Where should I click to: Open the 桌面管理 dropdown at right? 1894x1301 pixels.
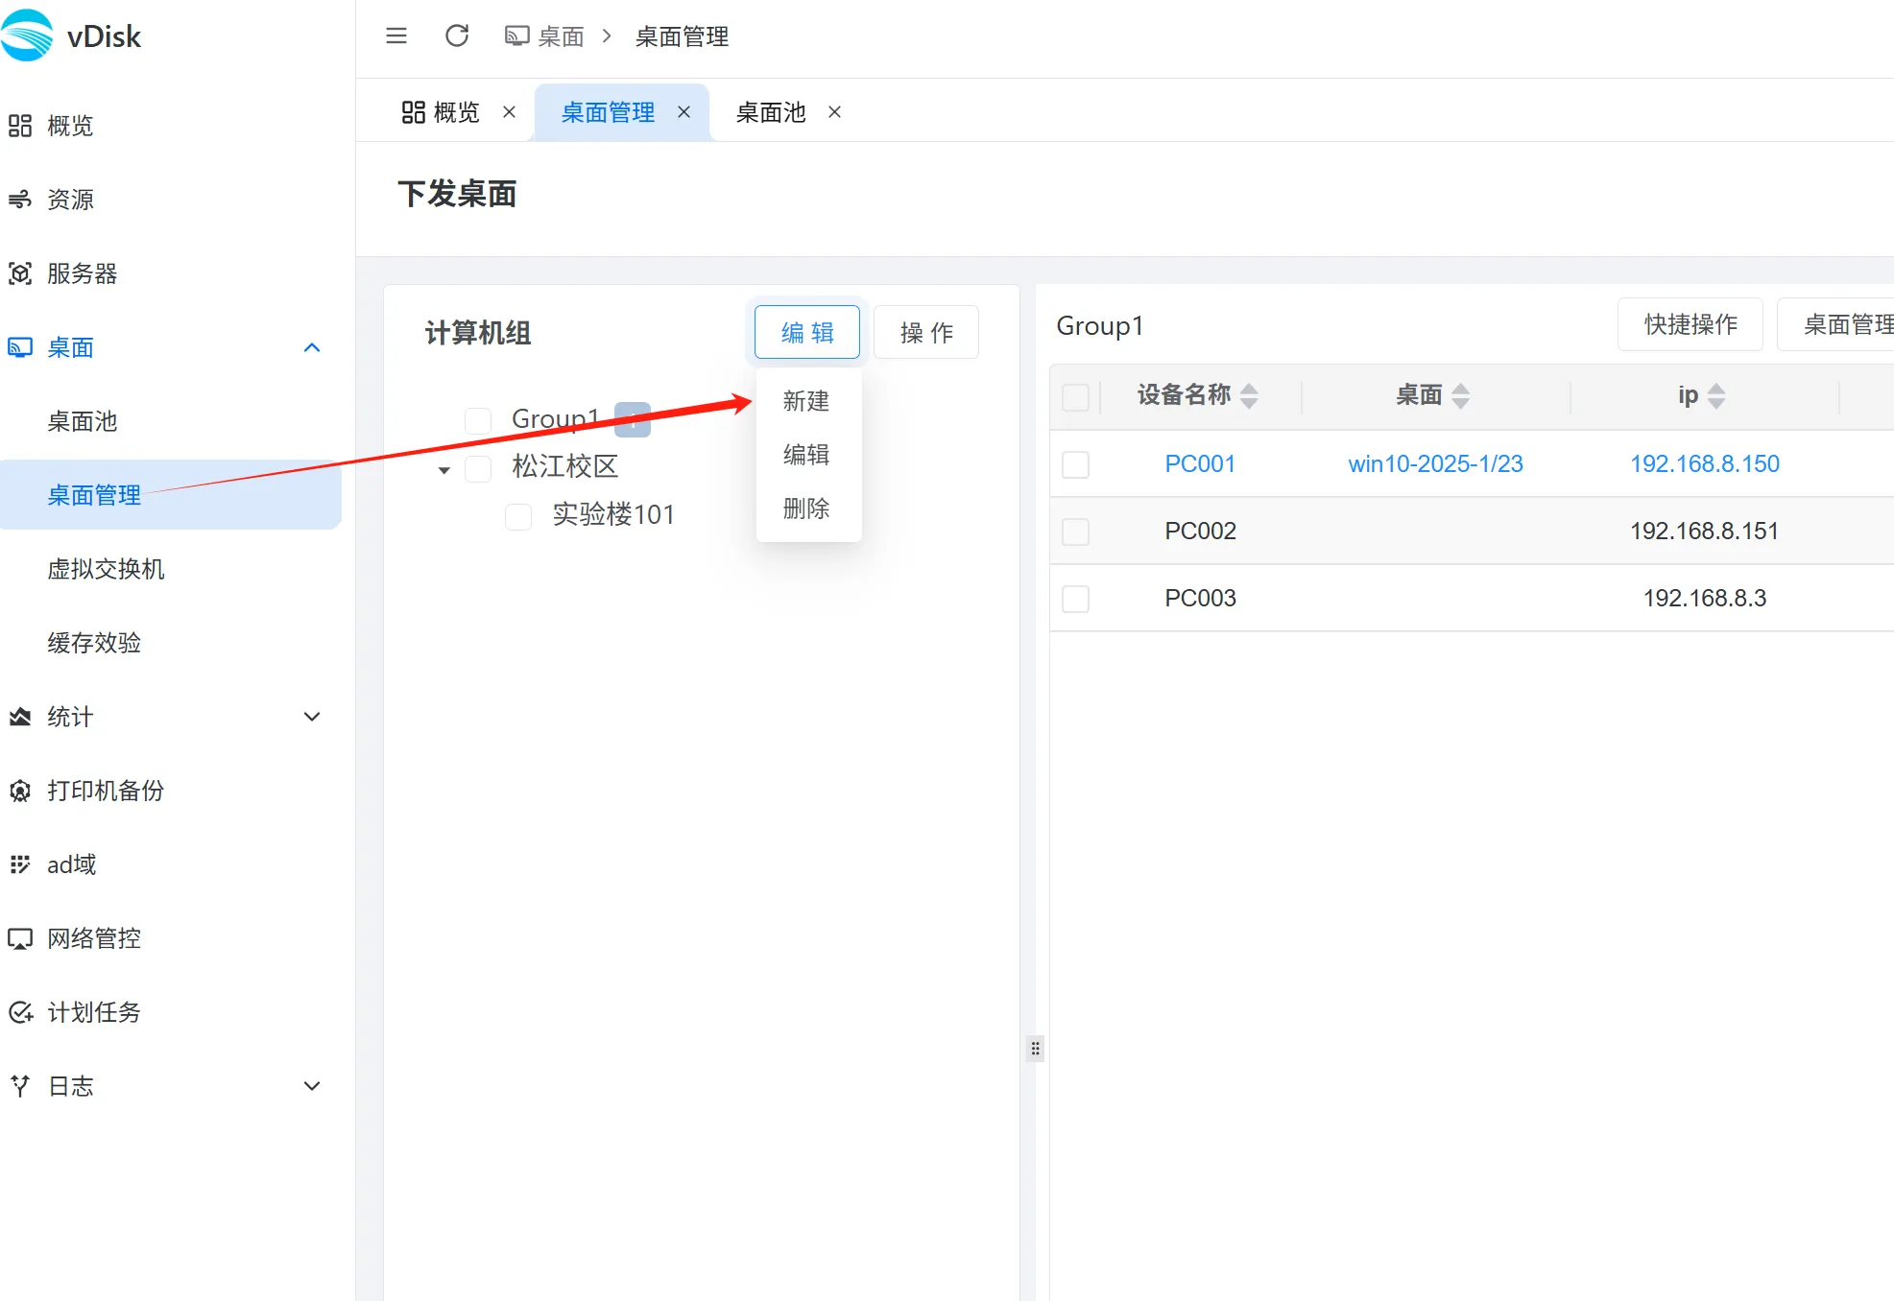tap(1835, 324)
